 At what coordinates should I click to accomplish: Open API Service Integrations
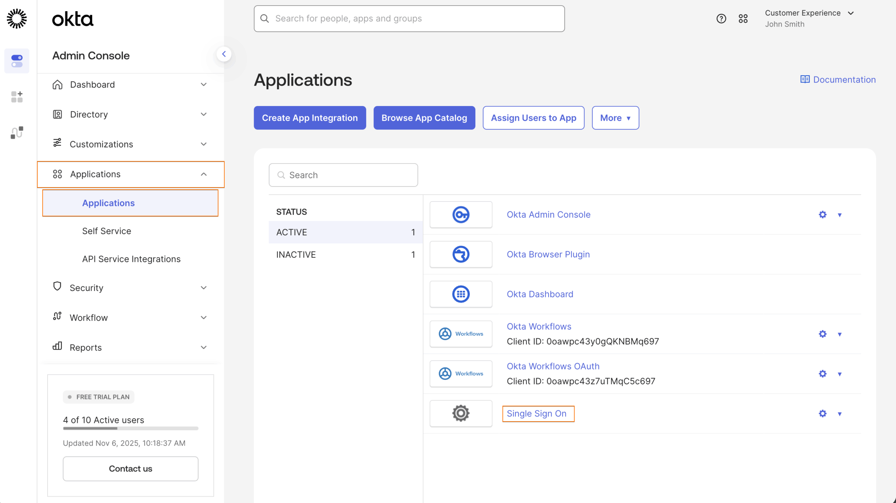point(131,259)
